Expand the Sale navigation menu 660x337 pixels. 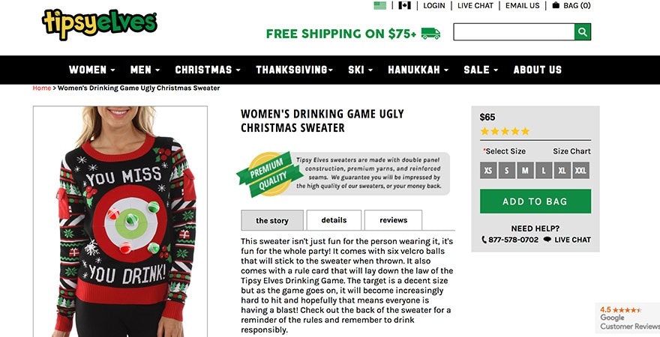click(481, 70)
